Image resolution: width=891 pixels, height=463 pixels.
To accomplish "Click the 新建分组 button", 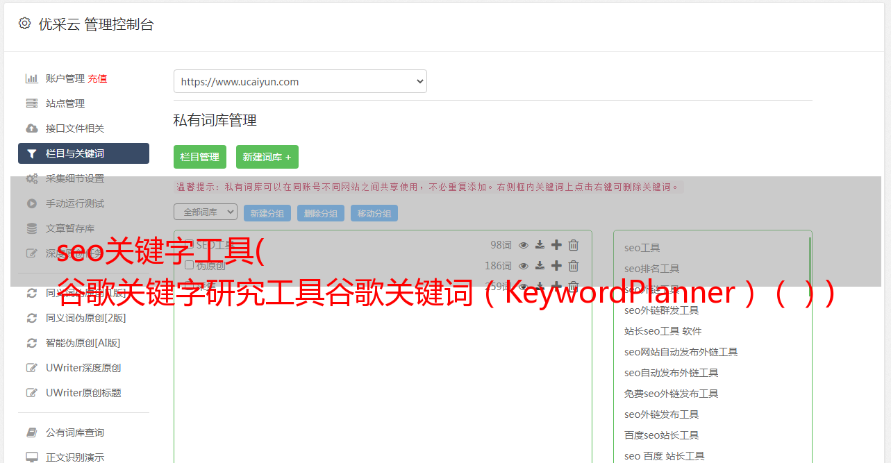I will tap(267, 213).
